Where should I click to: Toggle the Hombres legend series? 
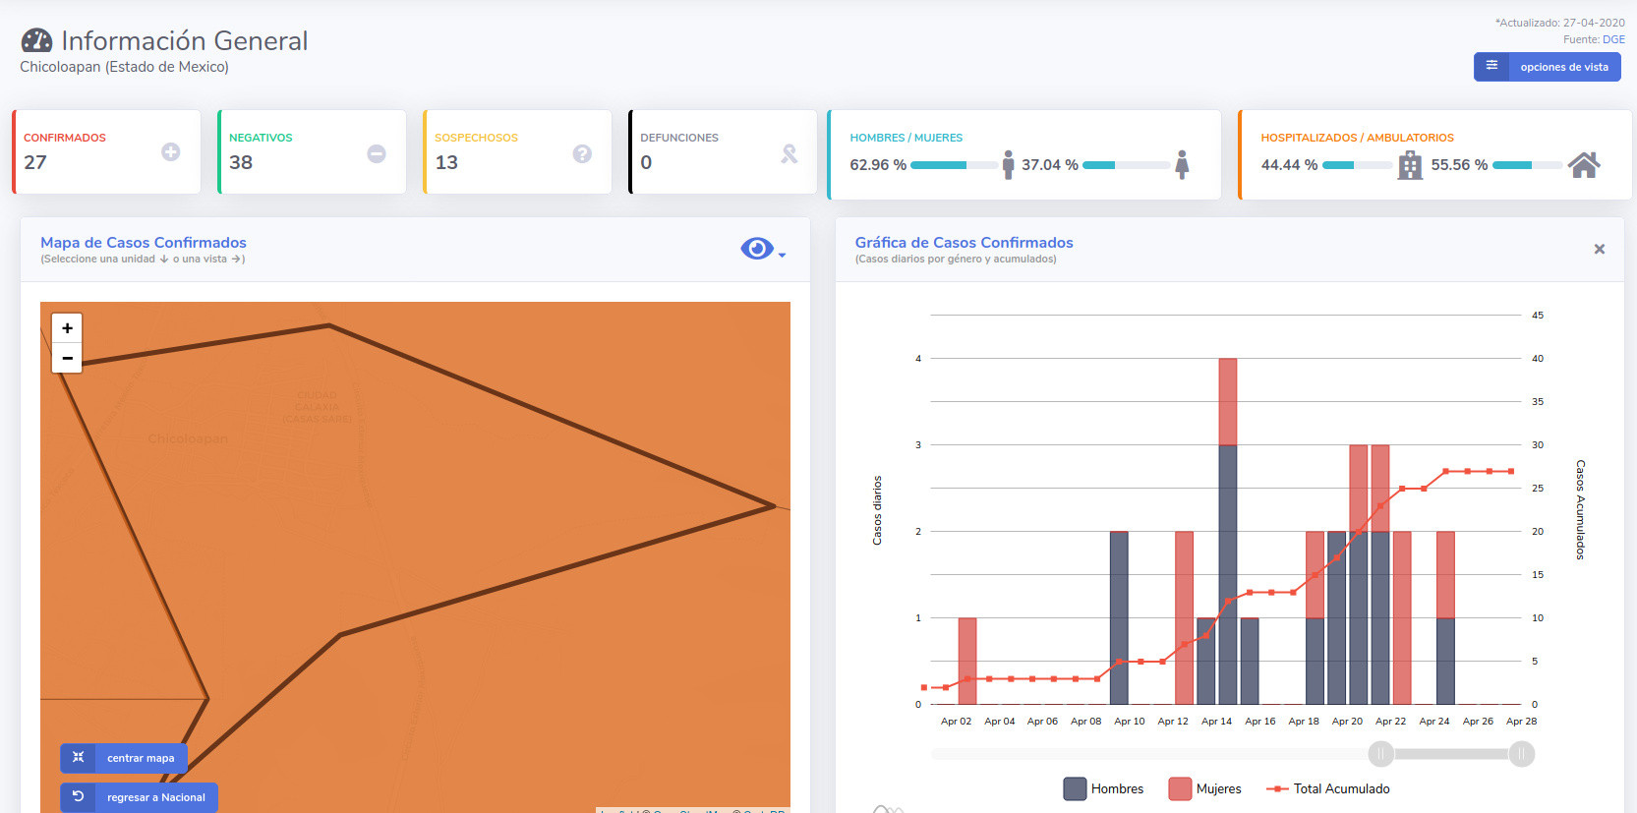1104,788
